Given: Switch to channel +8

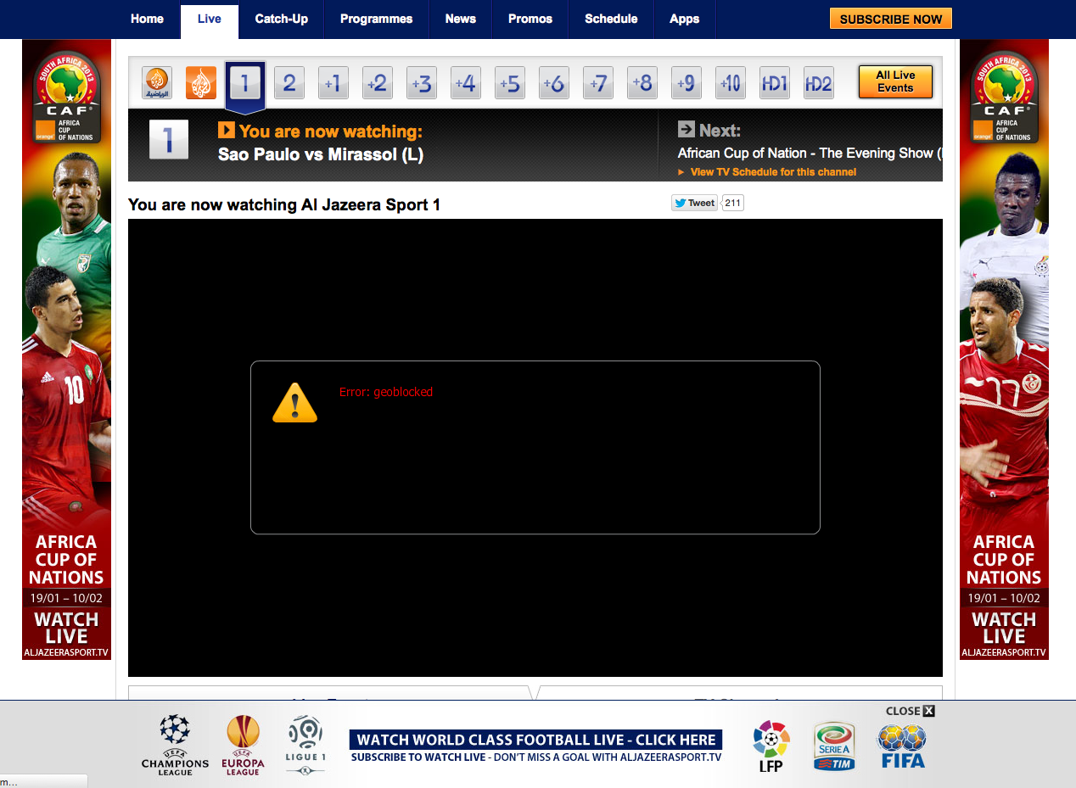Looking at the screenshot, I should point(642,83).
